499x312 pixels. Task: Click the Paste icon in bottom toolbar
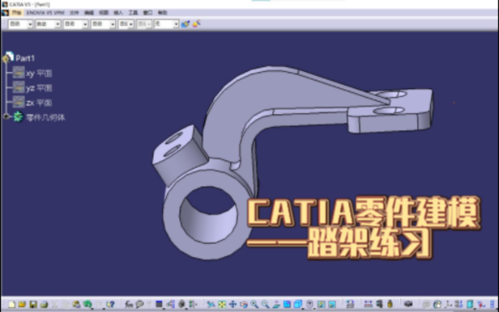pos(77,304)
